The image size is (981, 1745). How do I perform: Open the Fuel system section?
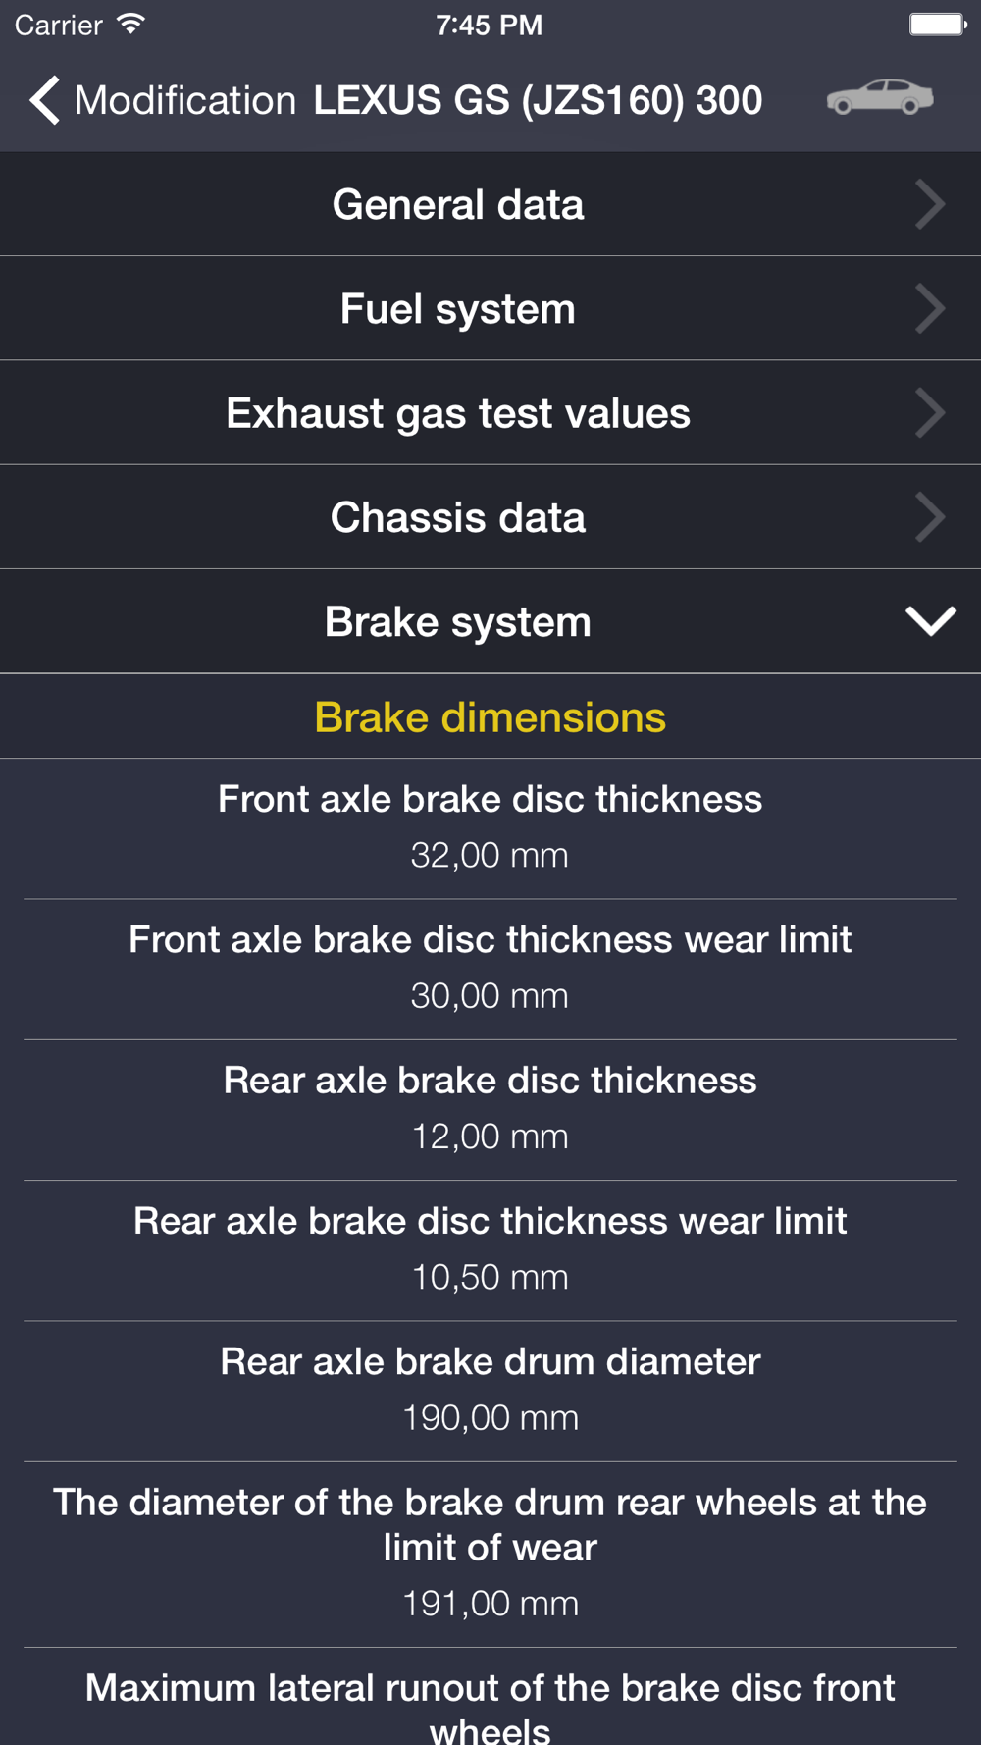point(457,308)
